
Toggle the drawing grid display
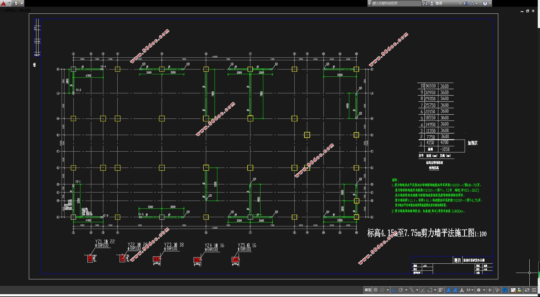(376, 290)
